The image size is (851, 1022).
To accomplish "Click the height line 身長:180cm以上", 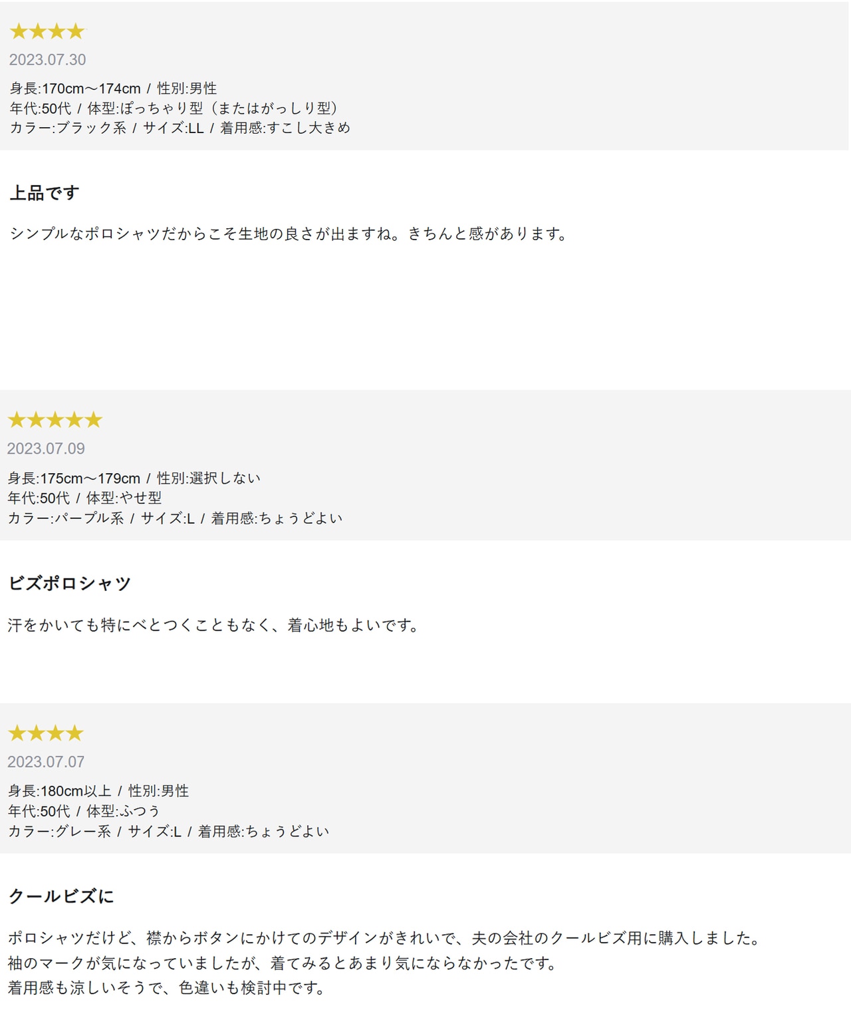I will coord(98,791).
